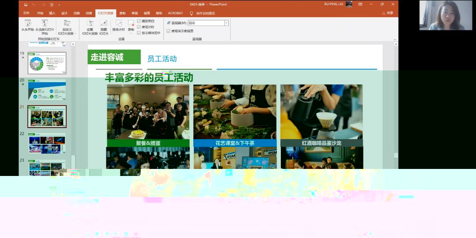This screenshot has height=238, width=476.
Task: Switch to the 审阅 (Review) tab
Action: [x=134, y=13]
